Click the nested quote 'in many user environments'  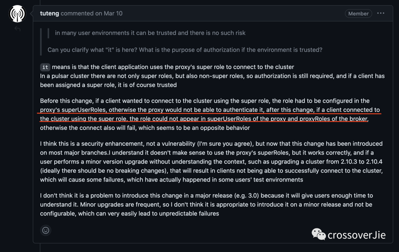coord(150,33)
